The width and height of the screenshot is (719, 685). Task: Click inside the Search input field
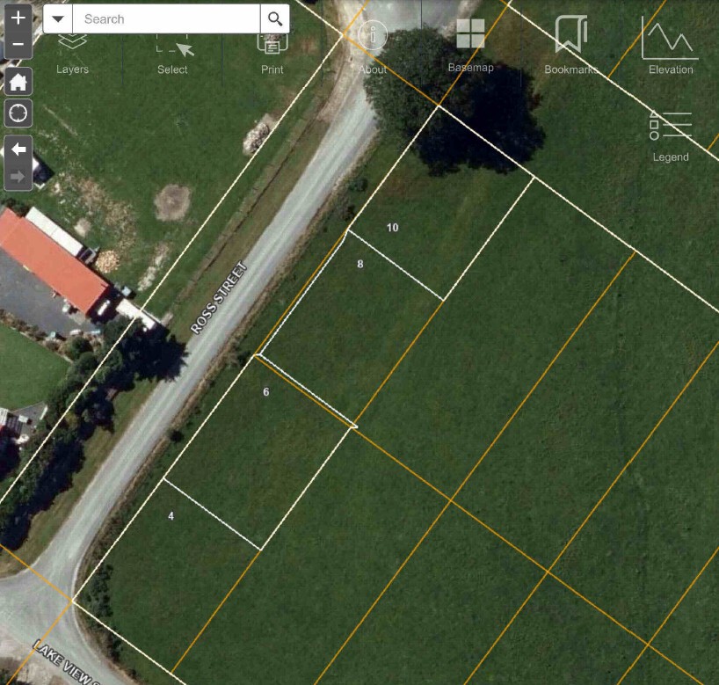[x=166, y=18]
